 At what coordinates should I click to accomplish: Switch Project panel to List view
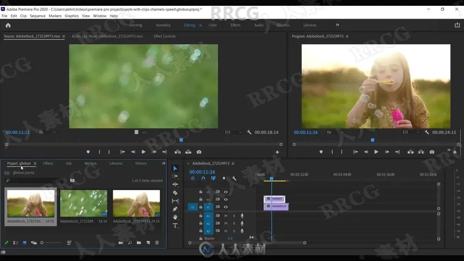tap(16, 243)
